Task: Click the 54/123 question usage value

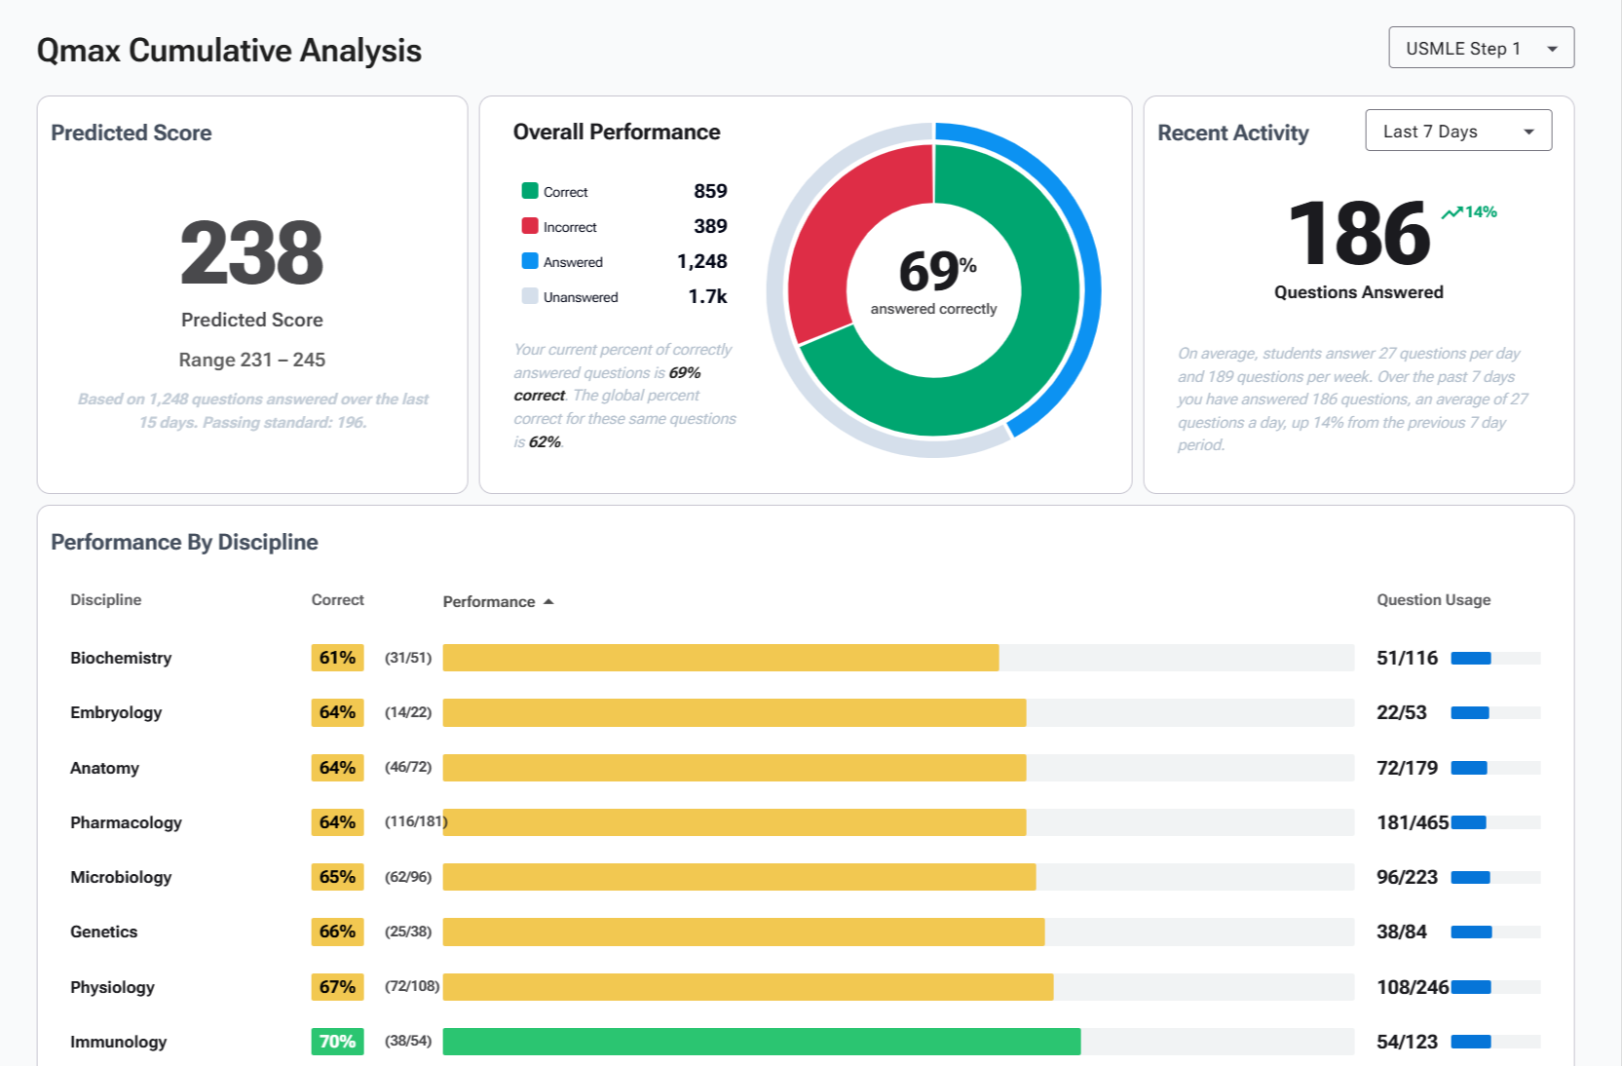Action: 1407,1042
